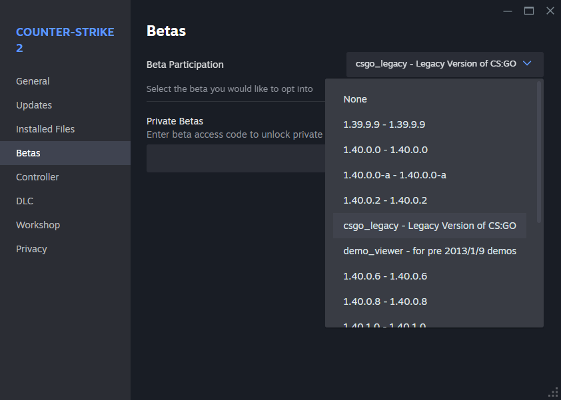Select the Betas tab in sidebar

pyautogui.click(x=65, y=153)
